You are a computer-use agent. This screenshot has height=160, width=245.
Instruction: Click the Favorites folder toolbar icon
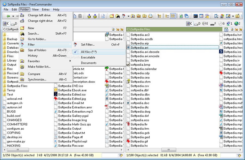tap(133, 16)
